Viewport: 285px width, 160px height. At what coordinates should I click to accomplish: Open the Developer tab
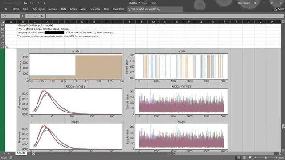[x=95, y=9]
